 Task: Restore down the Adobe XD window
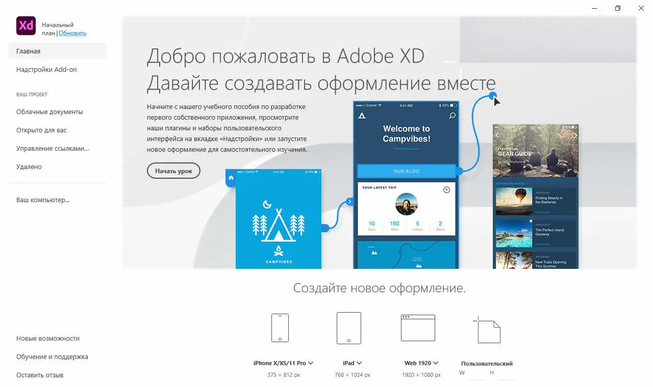pyautogui.click(x=618, y=8)
